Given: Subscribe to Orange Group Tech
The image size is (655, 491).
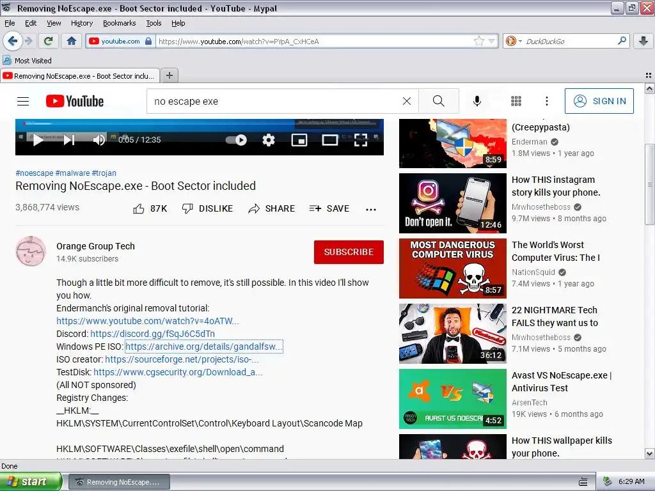Looking at the screenshot, I should (x=349, y=252).
